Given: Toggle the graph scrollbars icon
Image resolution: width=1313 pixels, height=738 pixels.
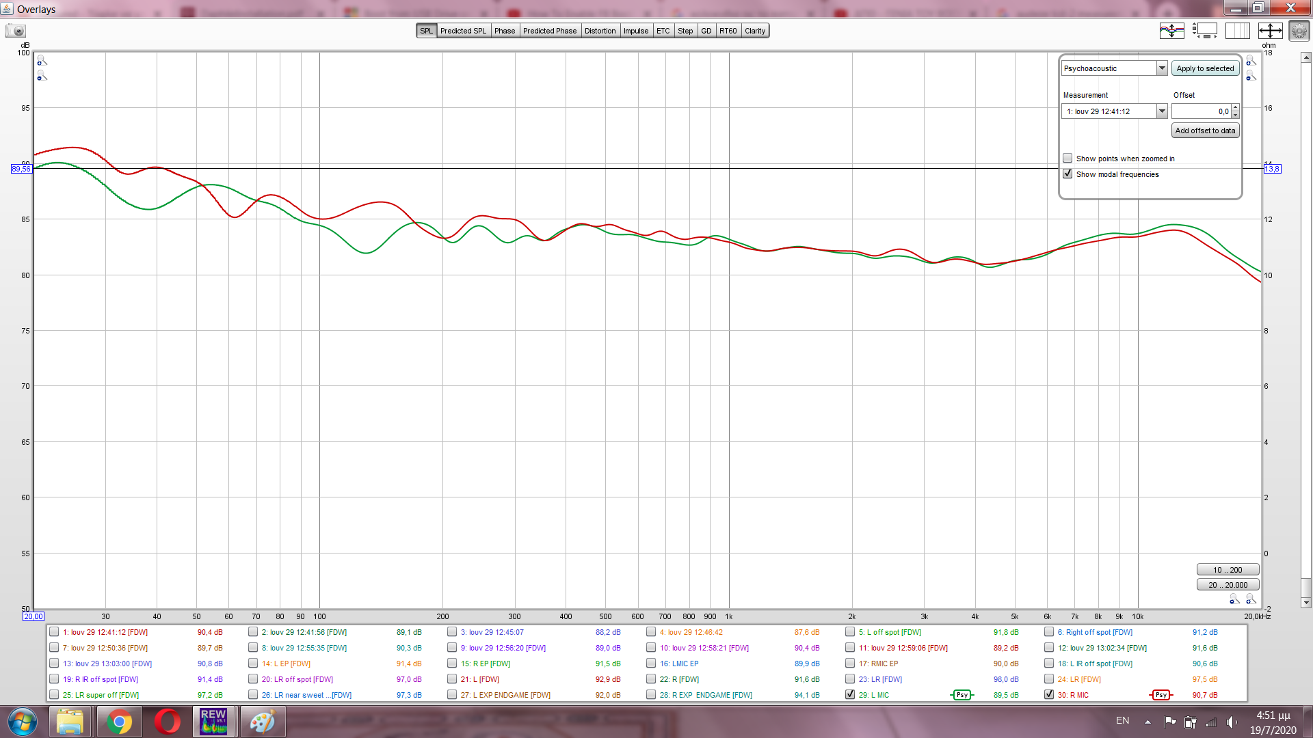Looking at the screenshot, I should [x=1205, y=31].
